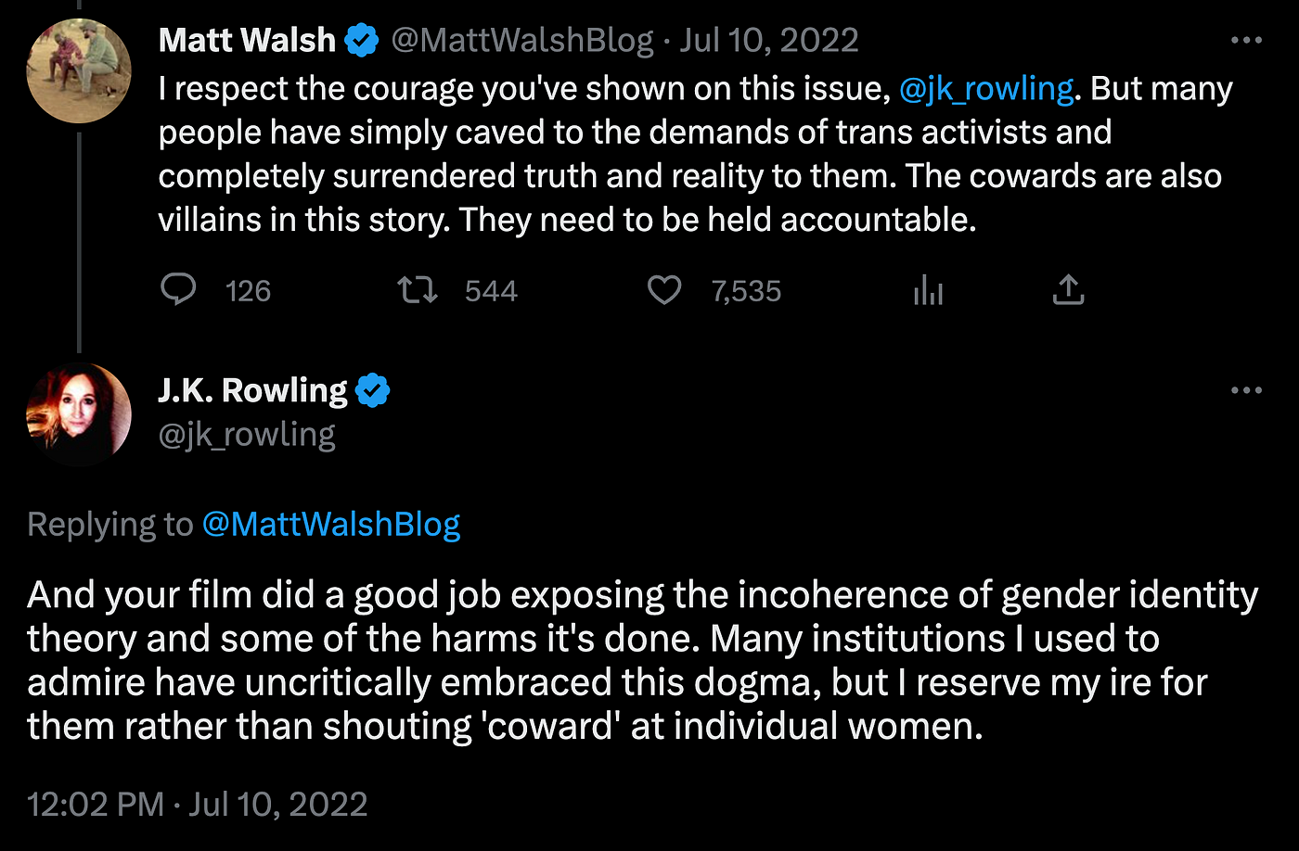1299x851 pixels.
Task: Click @MattWalshBlog in the 'Replying to' line
Action: point(331,525)
